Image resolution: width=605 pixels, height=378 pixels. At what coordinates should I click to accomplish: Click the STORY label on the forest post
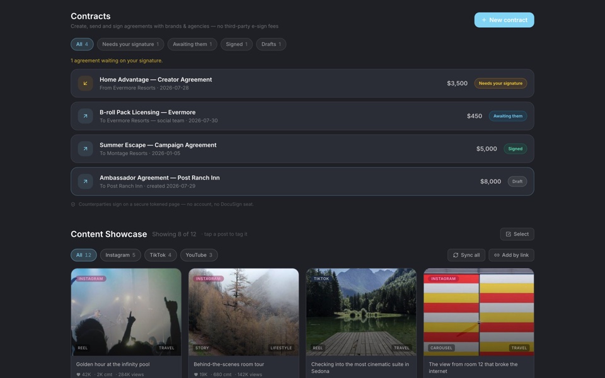(202, 348)
